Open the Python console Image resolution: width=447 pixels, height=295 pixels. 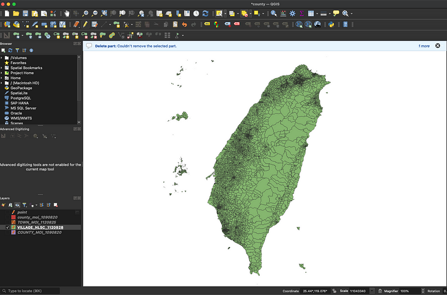tap(331, 24)
